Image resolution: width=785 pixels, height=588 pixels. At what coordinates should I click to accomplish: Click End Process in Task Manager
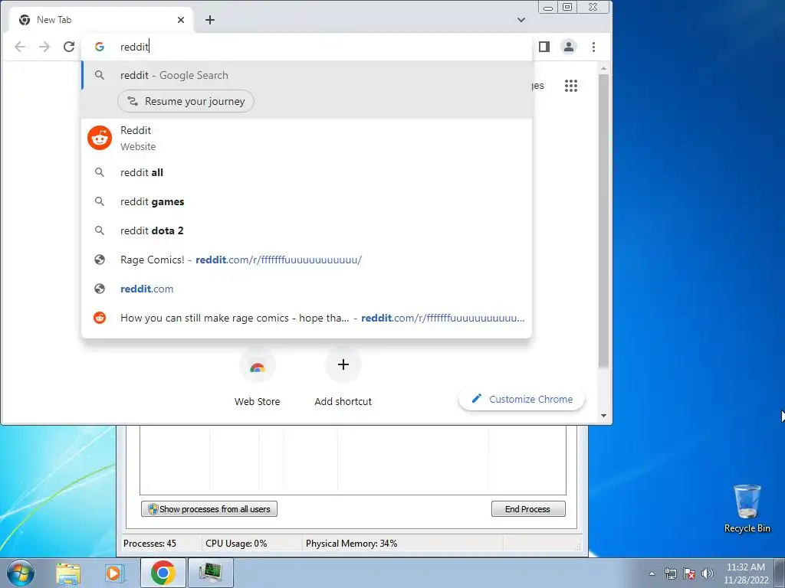tap(528, 509)
